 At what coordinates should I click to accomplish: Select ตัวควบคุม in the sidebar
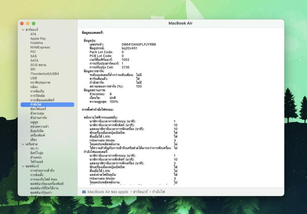(x=37, y=113)
